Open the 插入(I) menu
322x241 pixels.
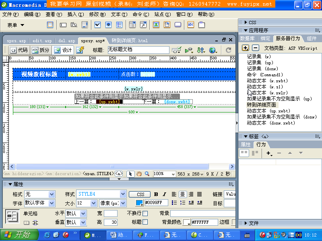[x=76, y=14]
